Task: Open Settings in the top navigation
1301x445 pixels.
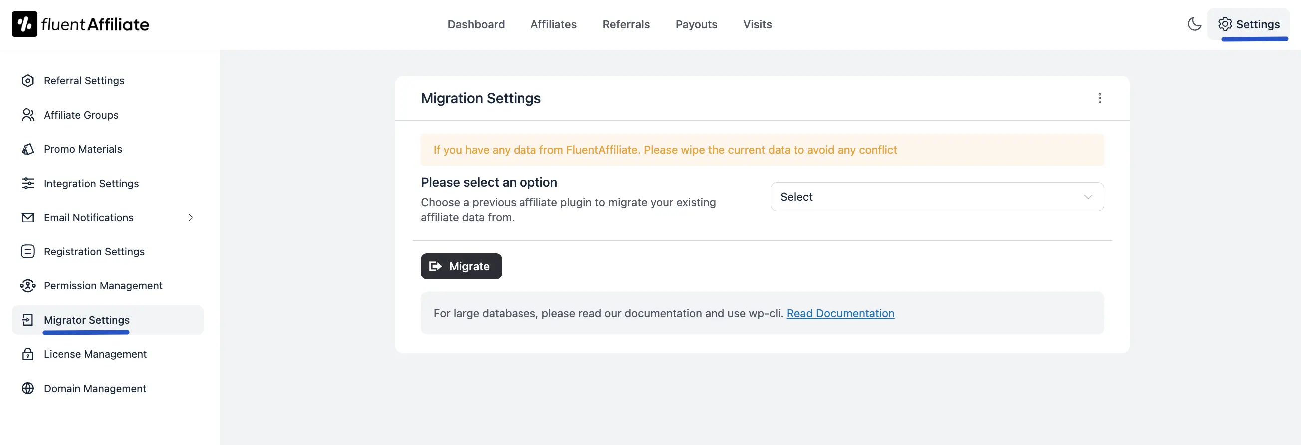Action: tap(1248, 24)
